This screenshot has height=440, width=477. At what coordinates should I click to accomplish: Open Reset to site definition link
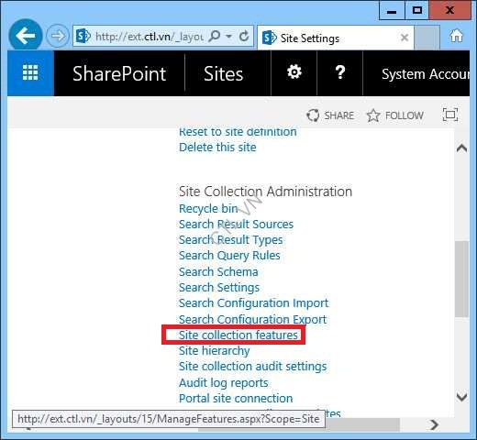point(238,132)
